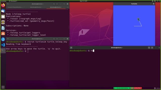161x90 pixels.
Task: Close the roscore terminal tab
Action: click(24, 7)
